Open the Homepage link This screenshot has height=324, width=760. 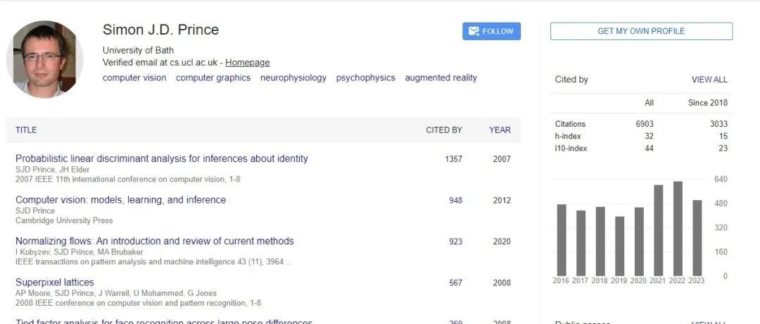(x=247, y=63)
